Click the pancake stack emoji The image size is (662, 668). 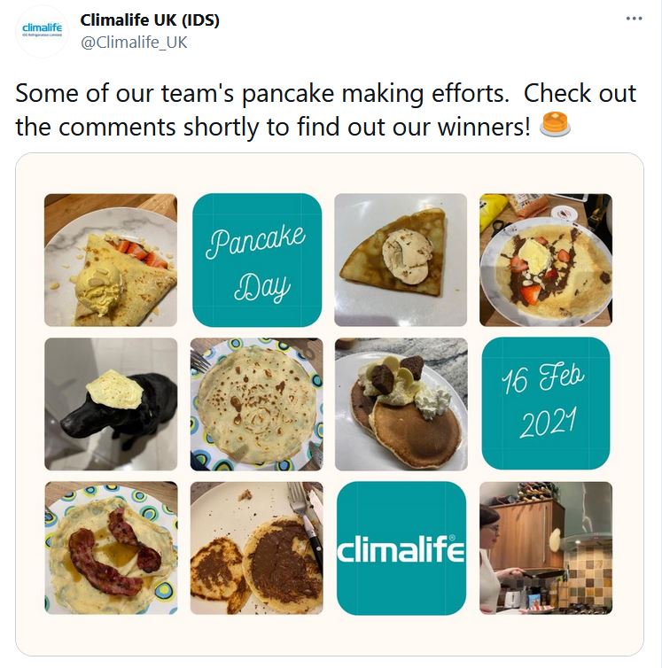[555, 125]
